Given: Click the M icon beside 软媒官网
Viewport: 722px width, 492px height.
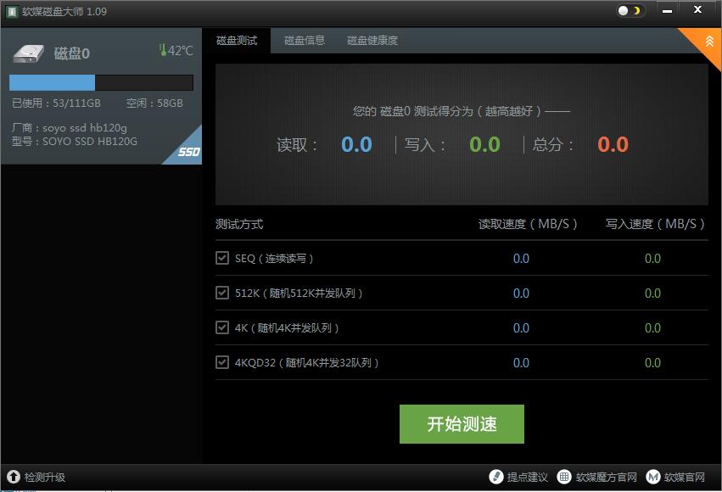Looking at the screenshot, I should pyautogui.click(x=652, y=477).
